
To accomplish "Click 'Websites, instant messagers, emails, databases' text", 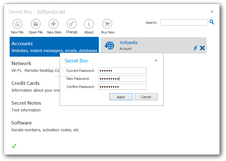I will pyautogui.click(x=54, y=51).
